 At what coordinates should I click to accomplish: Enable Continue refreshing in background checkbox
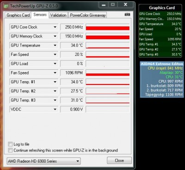pos(10,150)
